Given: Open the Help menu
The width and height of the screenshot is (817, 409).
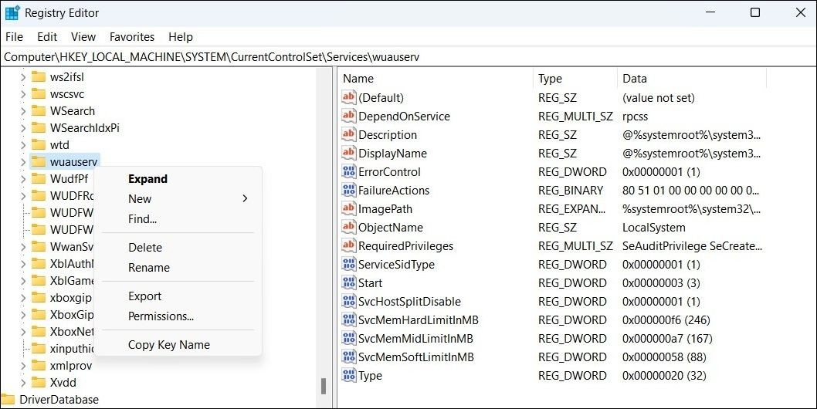Looking at the screenshot, I should click(180, 37).
